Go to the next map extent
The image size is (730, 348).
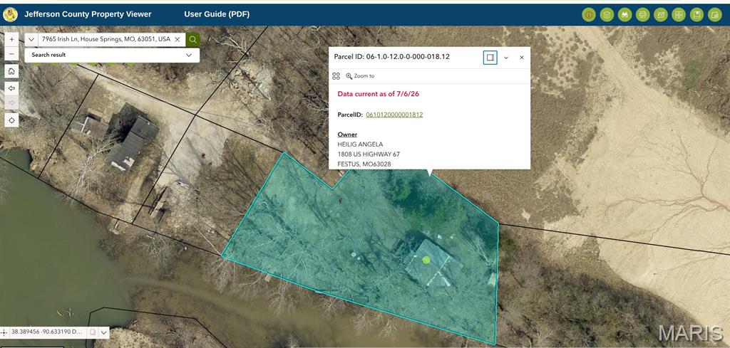tap(11, 102)
